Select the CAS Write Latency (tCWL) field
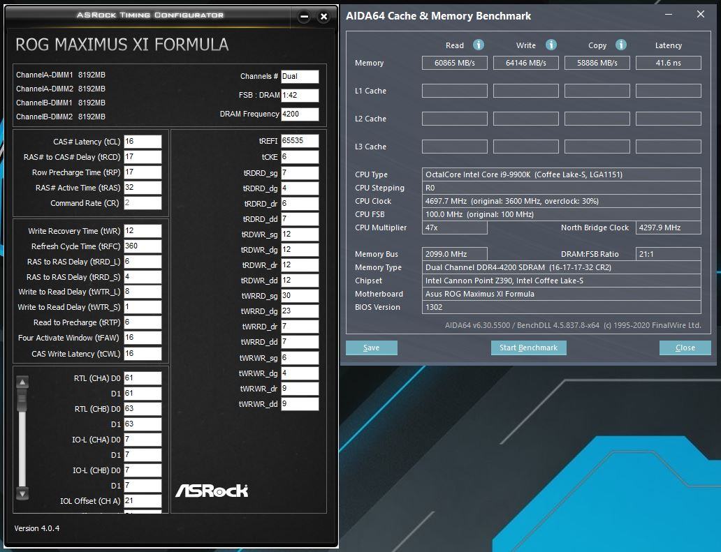The image size is (721, 552). tap(143, 354)
